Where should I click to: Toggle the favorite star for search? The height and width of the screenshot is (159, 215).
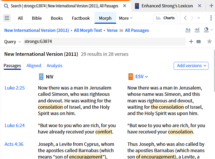coord(209,41)
